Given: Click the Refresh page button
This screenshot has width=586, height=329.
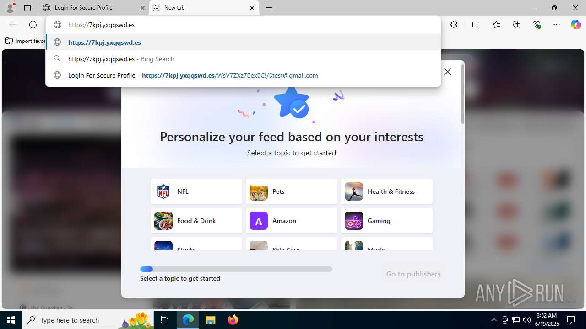Looking at the screenshot, I should [x=33, y=25].
